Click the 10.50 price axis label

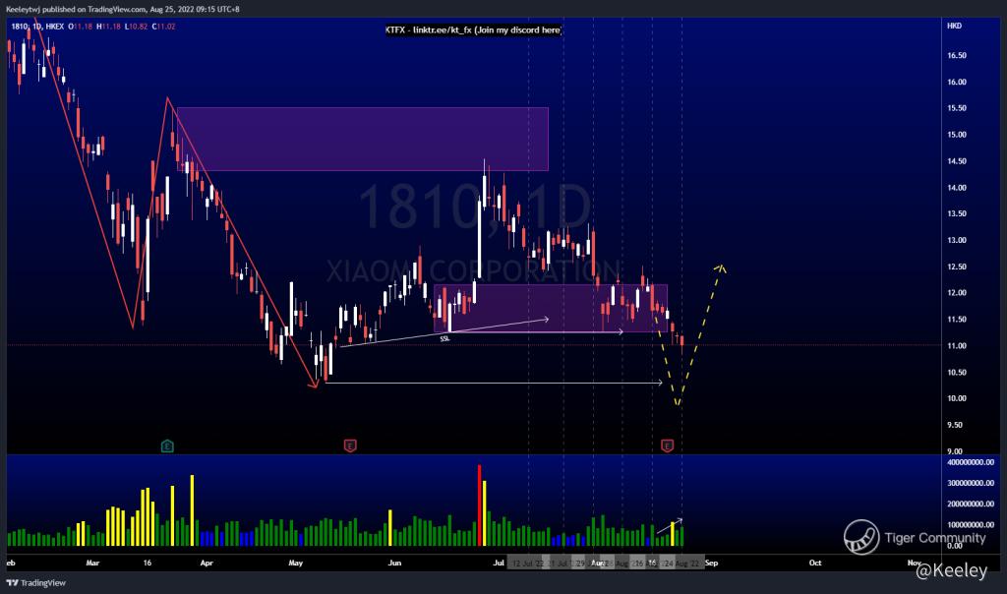coord(957,372)
